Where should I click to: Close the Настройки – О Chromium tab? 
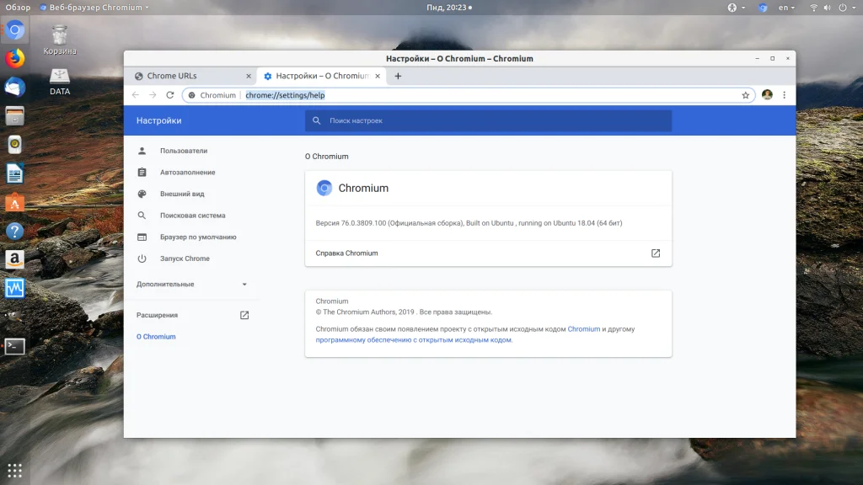(378, 76)
